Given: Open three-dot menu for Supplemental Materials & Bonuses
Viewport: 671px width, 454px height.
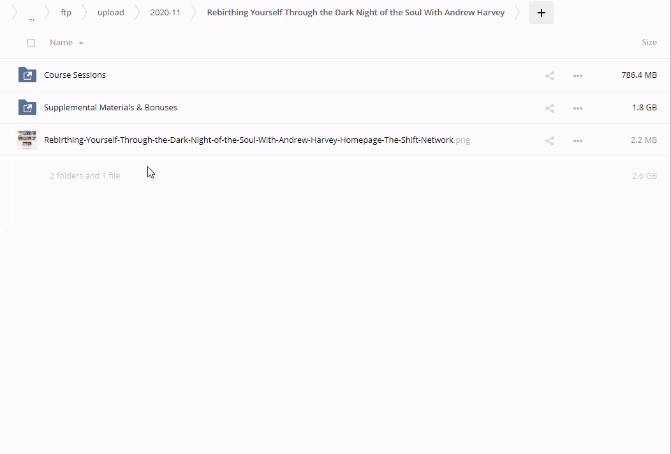Looking at the screenshot, I should point(577,108).
